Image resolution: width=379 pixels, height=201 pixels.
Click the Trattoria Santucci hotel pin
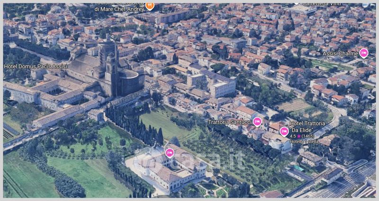click(x=257, y=122)
